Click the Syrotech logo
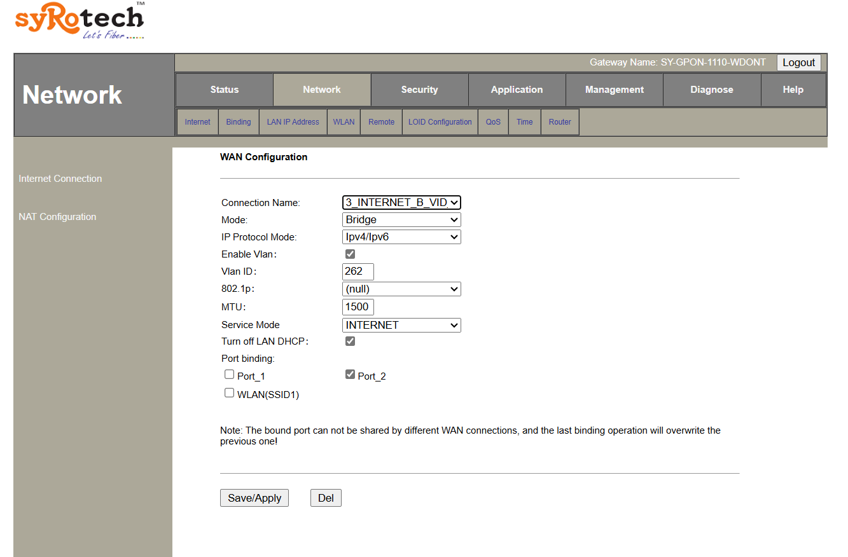Image resolution: width=848 pixels, height=557 pixels. (80, 21)
